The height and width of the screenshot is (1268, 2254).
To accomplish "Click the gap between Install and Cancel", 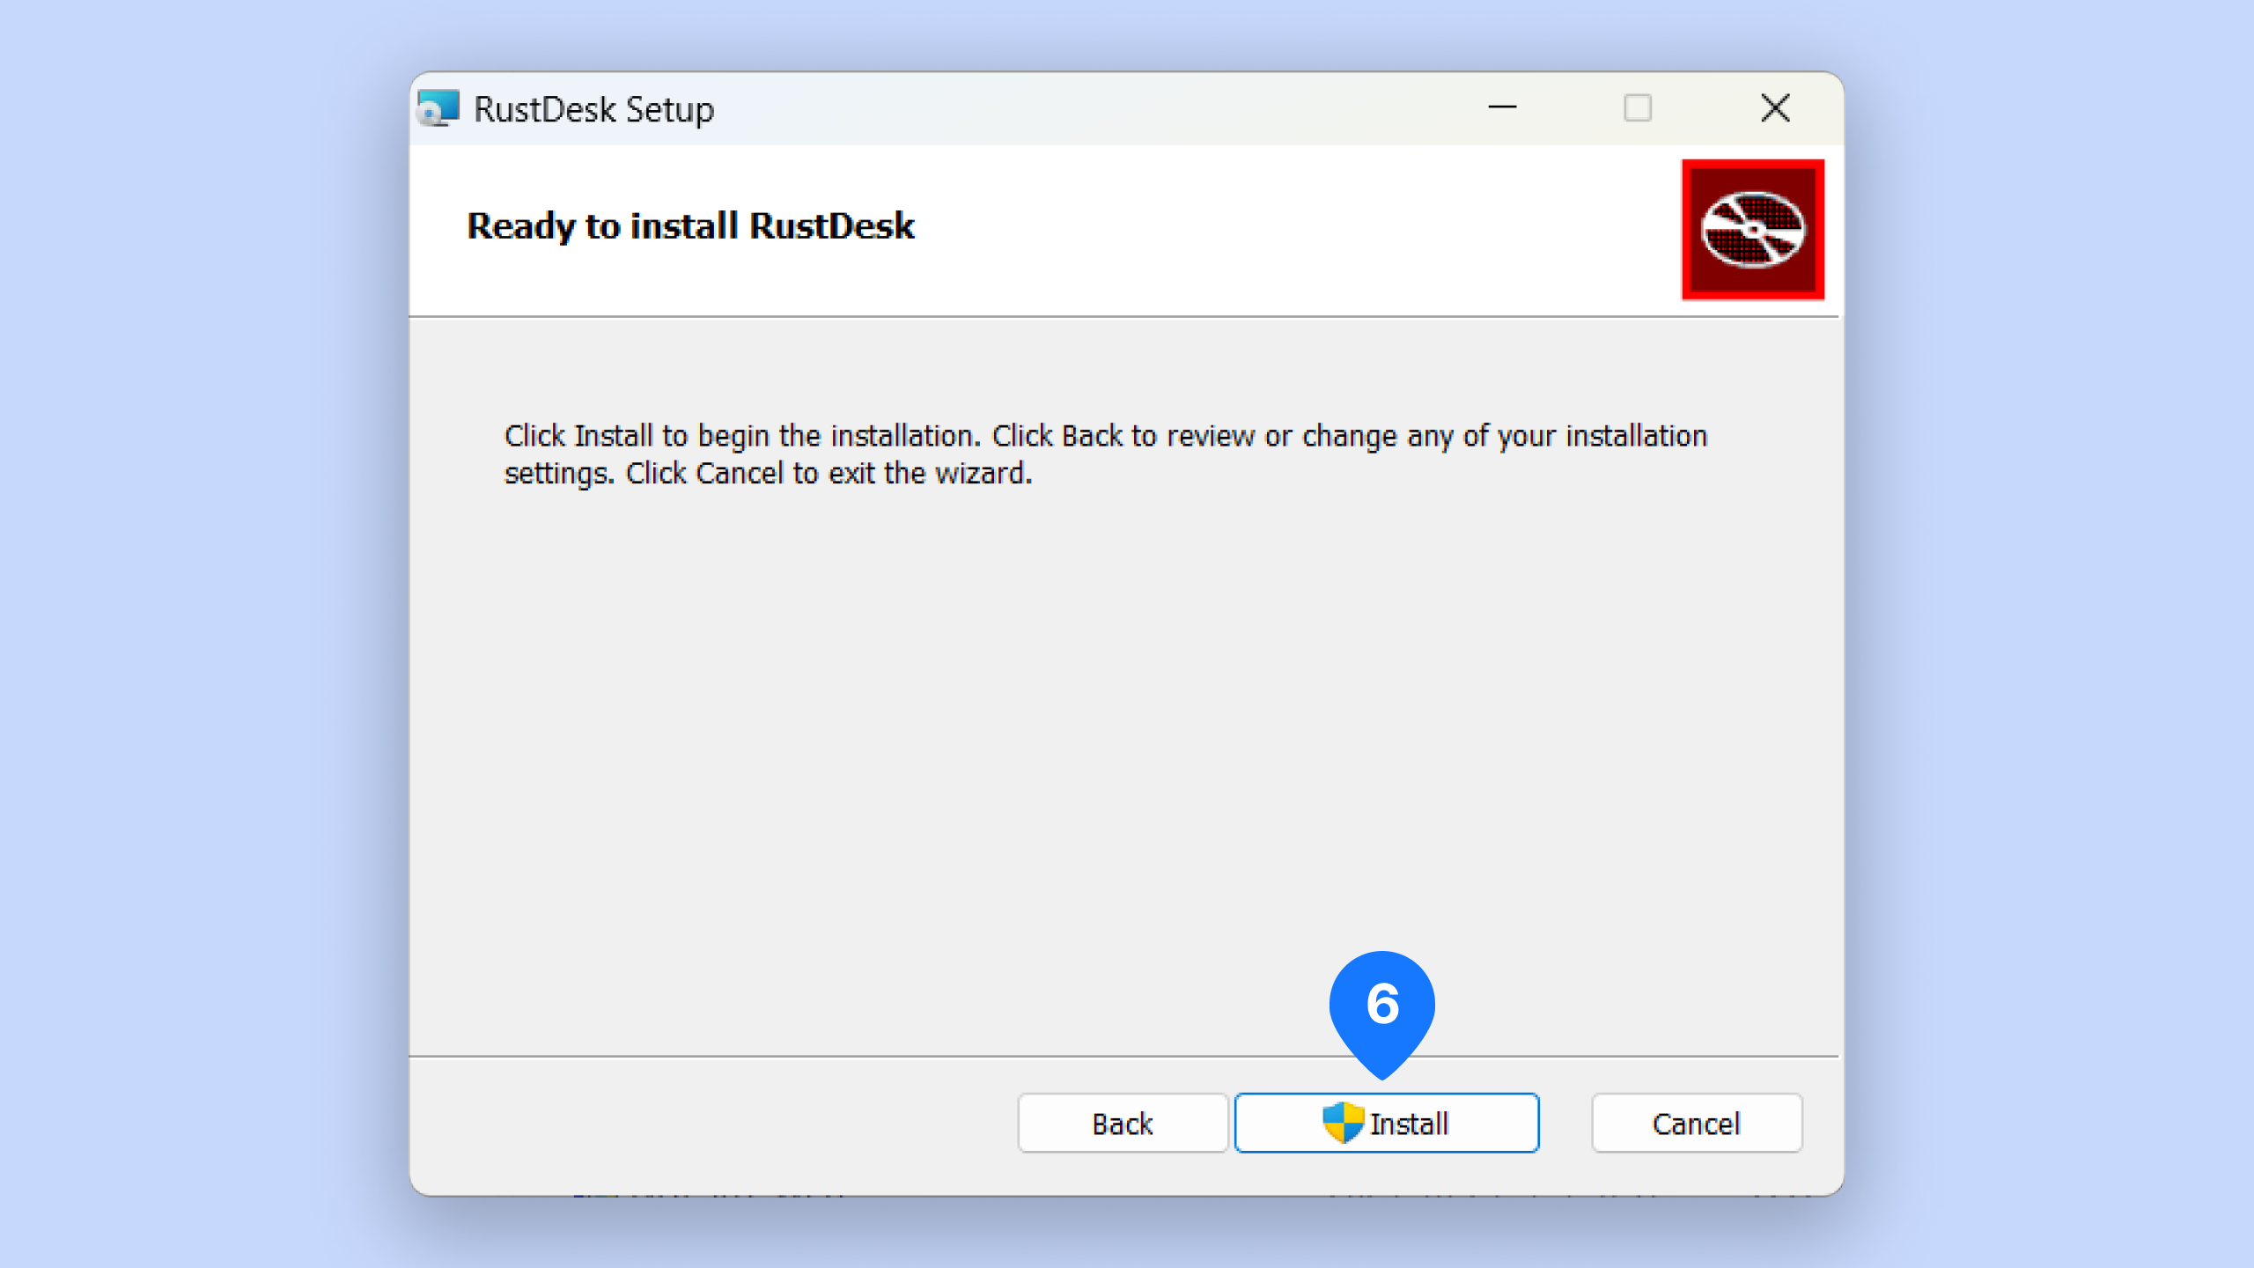I will tap(1565, 1123).
